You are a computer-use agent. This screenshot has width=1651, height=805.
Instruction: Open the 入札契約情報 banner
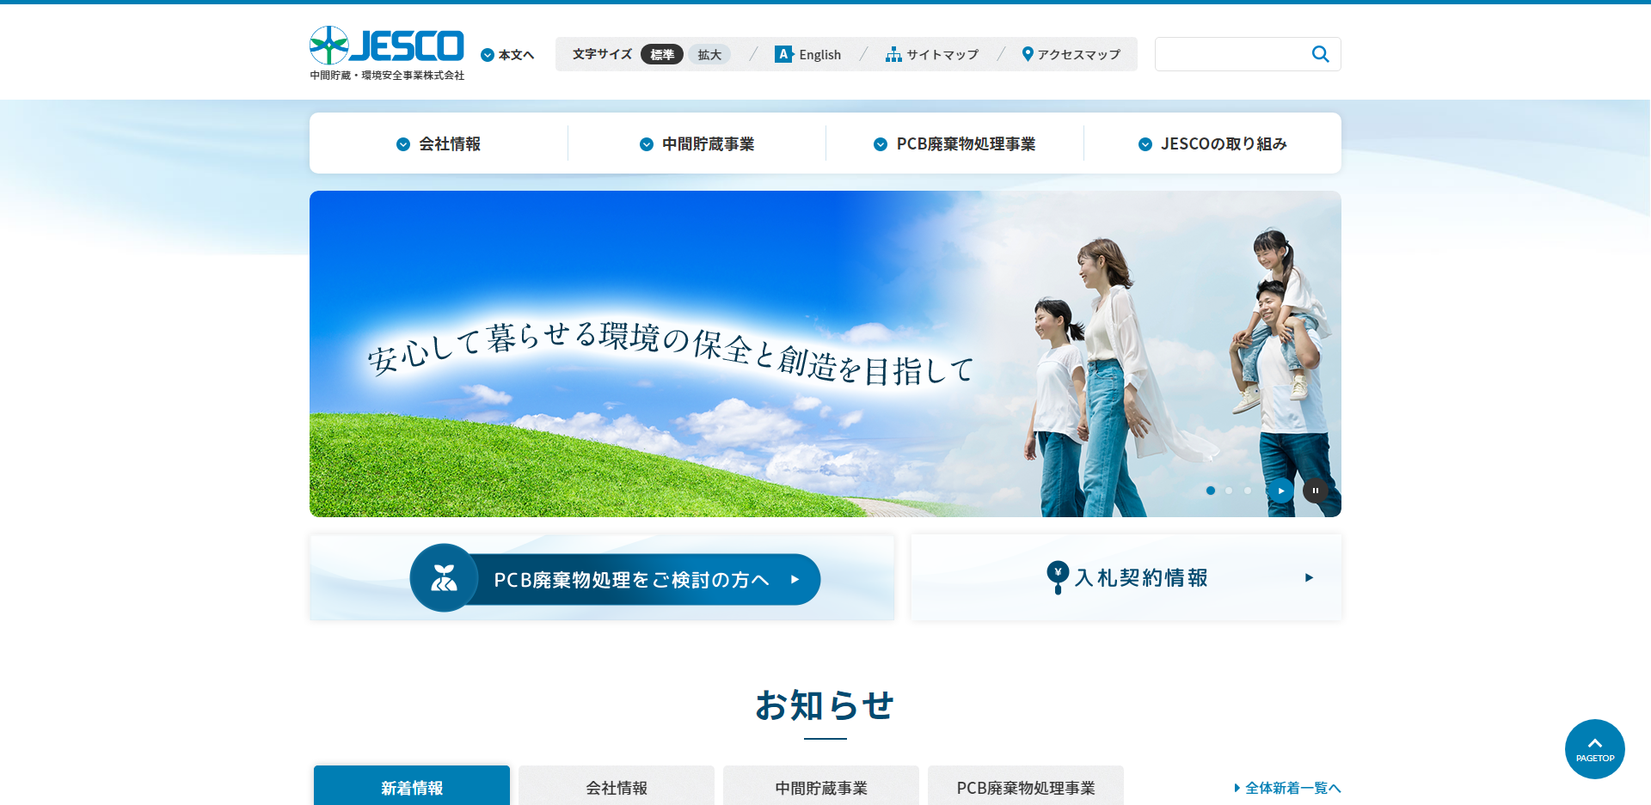tap(1126, 577)
